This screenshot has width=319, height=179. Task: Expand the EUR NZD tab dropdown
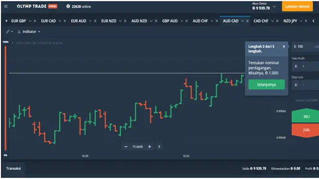click(120, 21)
